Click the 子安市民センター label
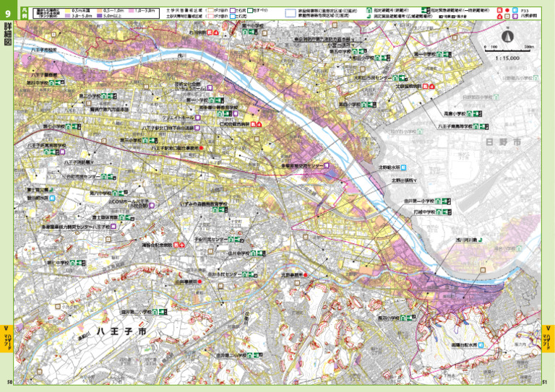This screenshot has height=392, width=555. [x=210, y=239]
